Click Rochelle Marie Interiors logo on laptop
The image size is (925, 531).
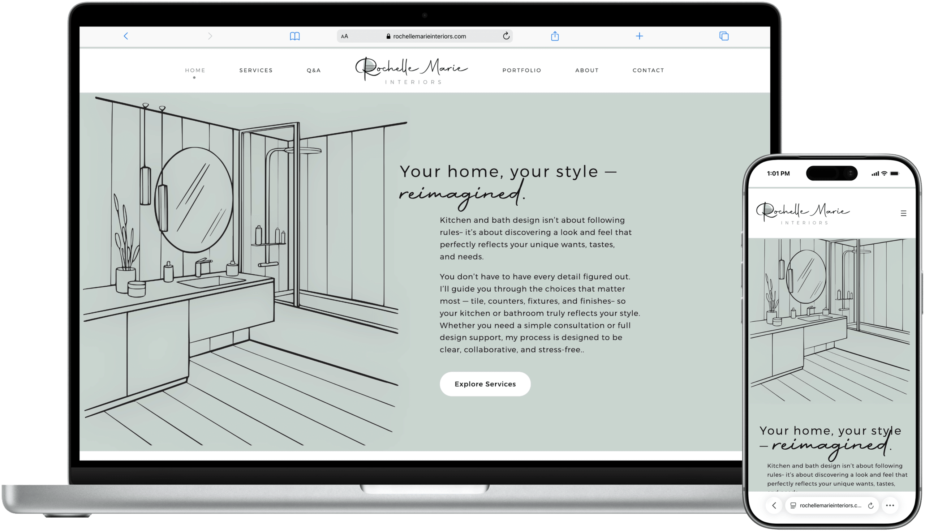412,70
